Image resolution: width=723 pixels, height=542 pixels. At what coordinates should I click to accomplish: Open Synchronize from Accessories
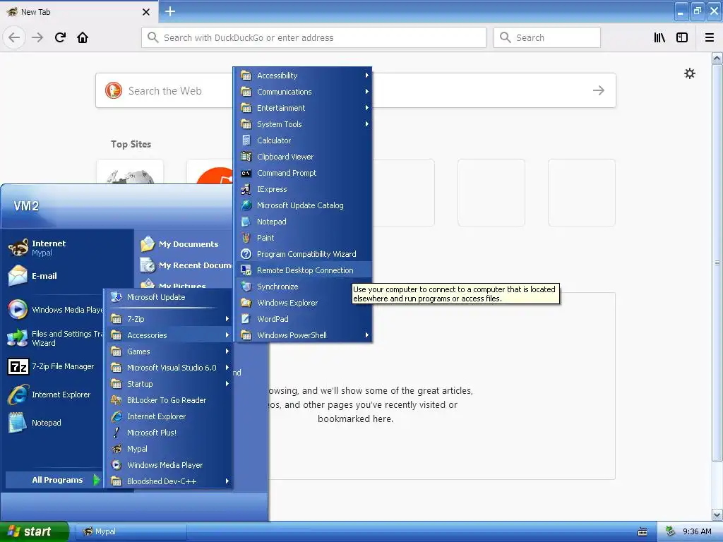pos(304,287)
